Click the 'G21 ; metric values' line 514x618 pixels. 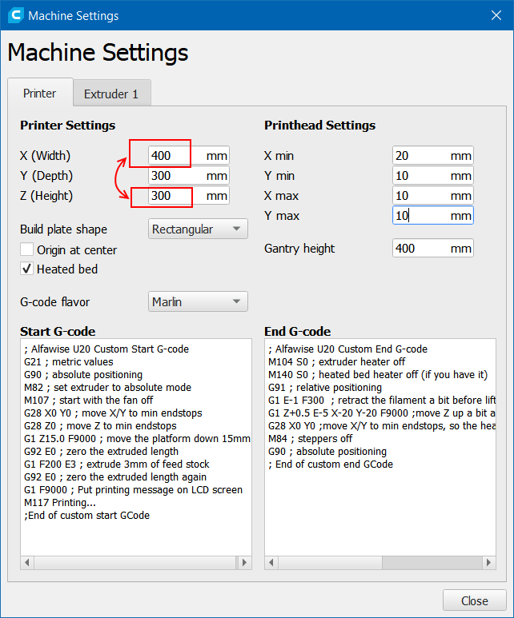tap(69, 362)
